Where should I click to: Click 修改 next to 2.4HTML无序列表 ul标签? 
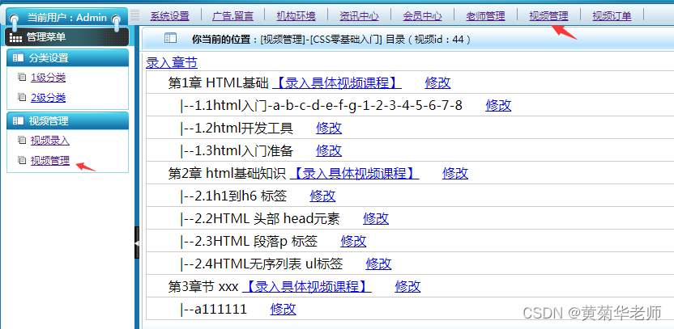tap(378, 264)
